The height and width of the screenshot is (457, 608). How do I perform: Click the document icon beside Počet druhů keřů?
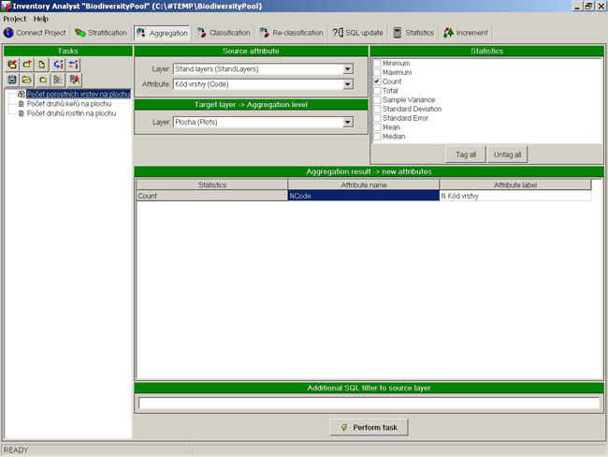[x=21, y=104]
